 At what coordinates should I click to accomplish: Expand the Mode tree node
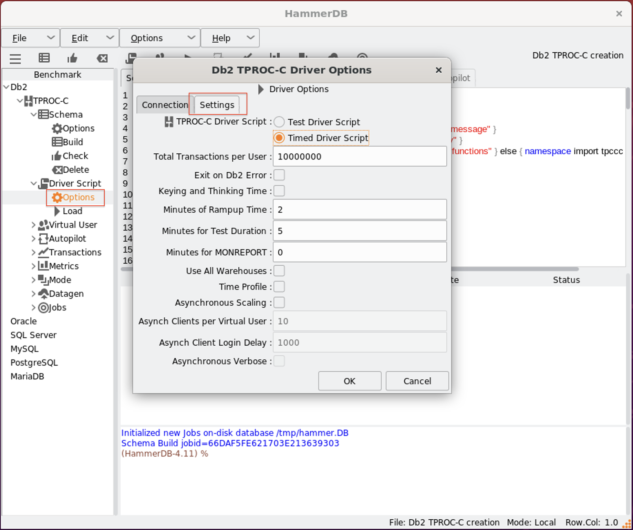[33, 280]
